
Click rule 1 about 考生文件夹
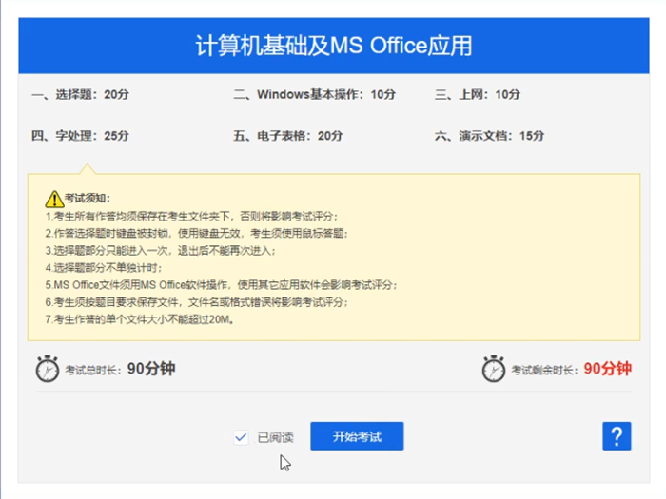pyautogui.click(x=191, y=217)
